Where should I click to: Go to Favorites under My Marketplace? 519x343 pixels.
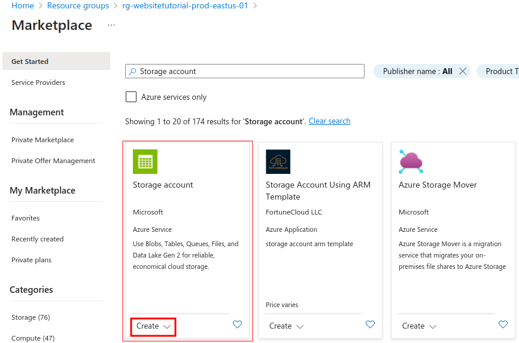[x=26, y=218]
